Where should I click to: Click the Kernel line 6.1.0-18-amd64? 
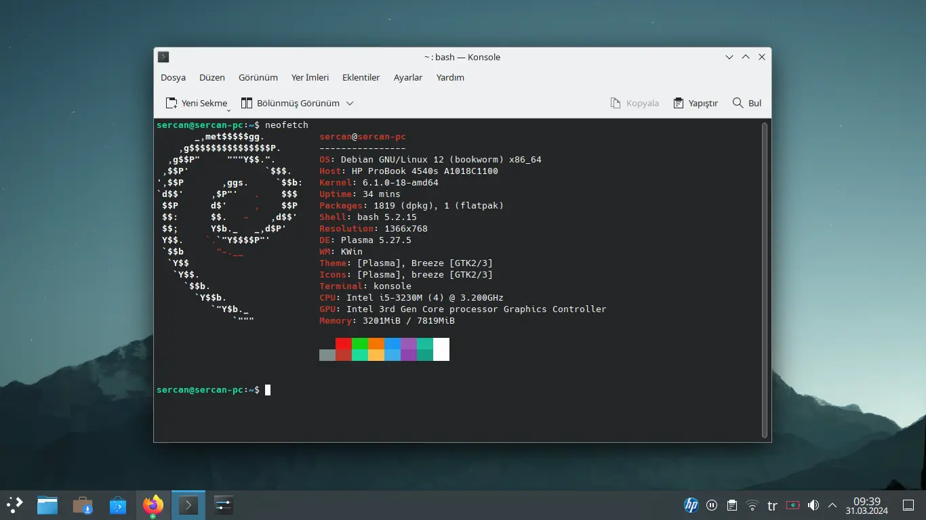pyautogui.click(x=379, y=183)
